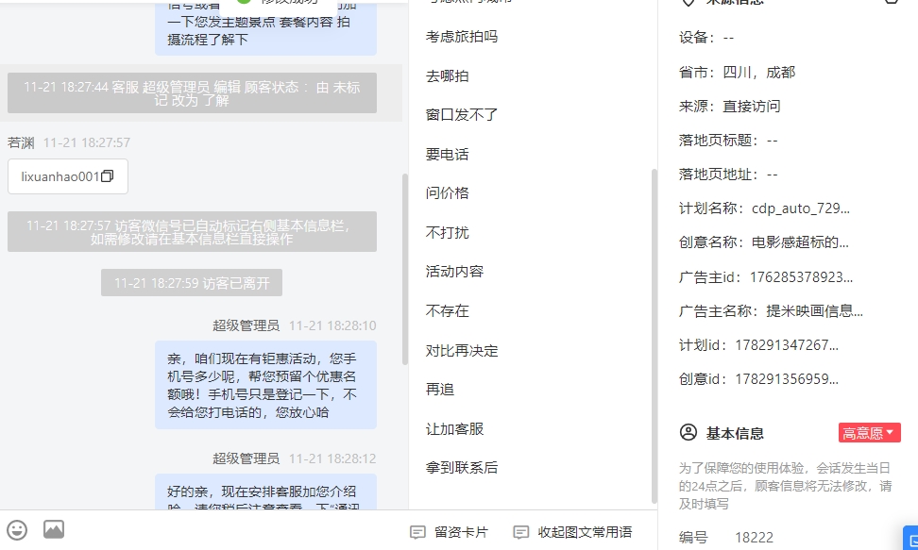Click the 顾客状态 edit log notice
This screenshot has height=550, width=918.
pyautogui.click(x=192, y=93)
